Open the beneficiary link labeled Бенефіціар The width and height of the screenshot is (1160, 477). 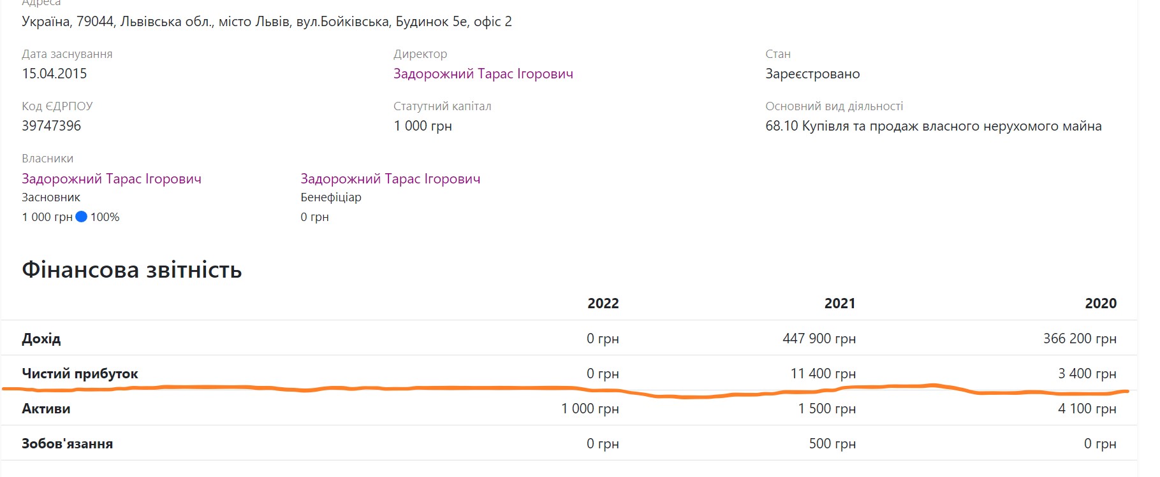[x=390, y=179]
